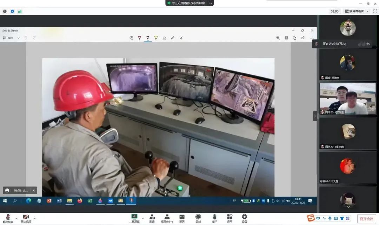This screenshot has width=379, height=225.
Task: Open the chat (聊天) panel
Action: click(x=182, y=218)
